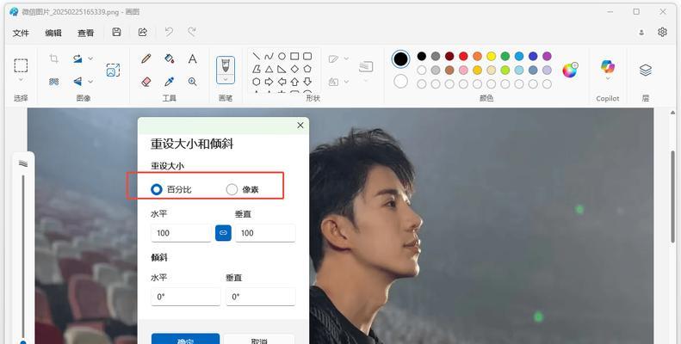Click the skew vertical field showing 0°
Image resolution: width=681 pixels, height=344 pixels.
tap(261, 297)
